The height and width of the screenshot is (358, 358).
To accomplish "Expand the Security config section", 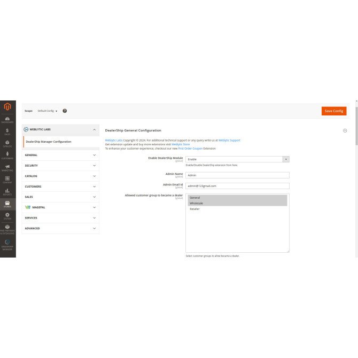I will coord(60,166).
